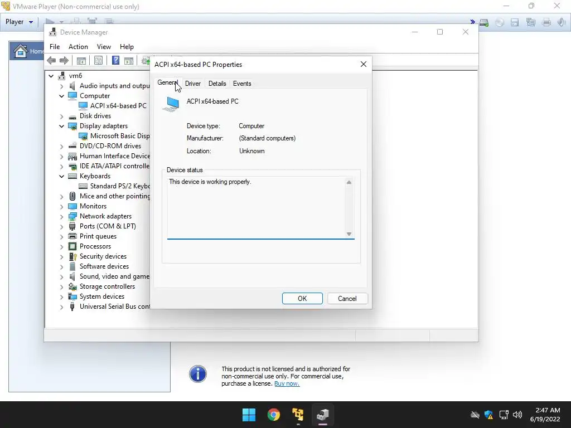Collapse the Keyboards node

[61, 177]
